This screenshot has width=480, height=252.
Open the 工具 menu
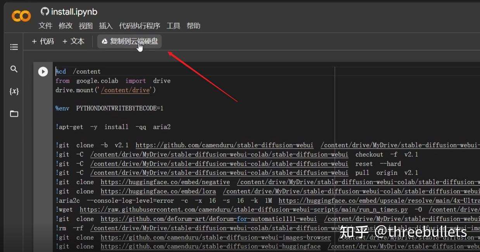click(x=173, y=26)
